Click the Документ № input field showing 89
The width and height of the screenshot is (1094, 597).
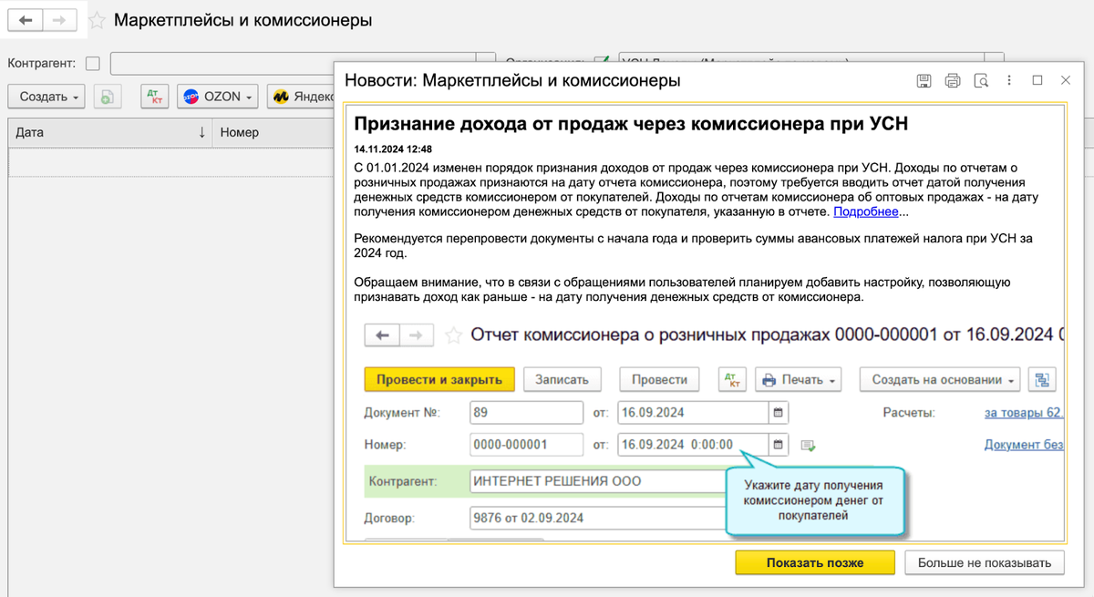526,413
